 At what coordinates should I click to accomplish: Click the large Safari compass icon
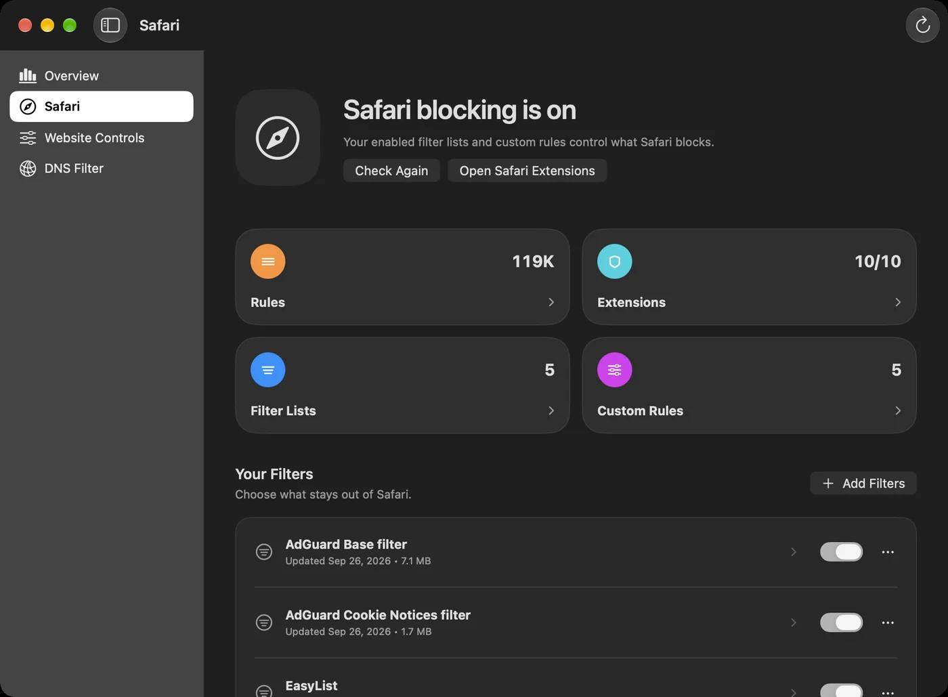coord(278,138)
